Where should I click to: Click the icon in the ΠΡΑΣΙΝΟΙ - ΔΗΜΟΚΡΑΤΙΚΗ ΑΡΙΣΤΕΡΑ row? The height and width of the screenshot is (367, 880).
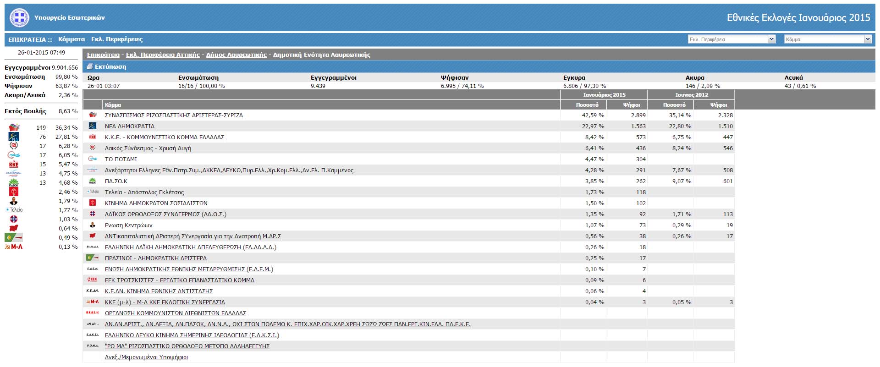92,258
